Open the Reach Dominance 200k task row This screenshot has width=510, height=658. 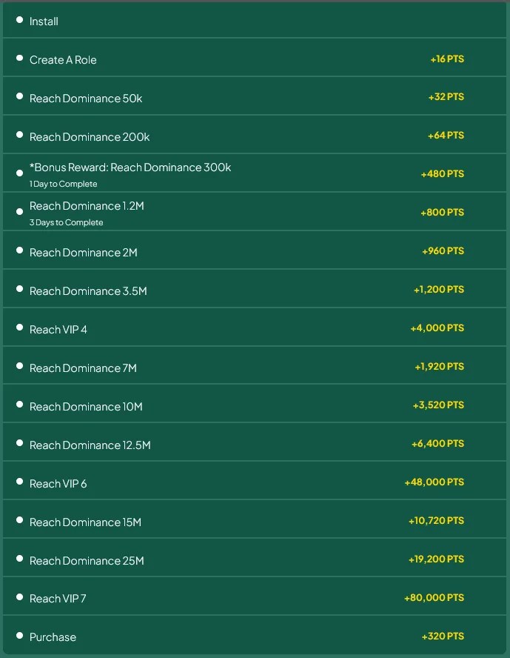click(90, 137)
